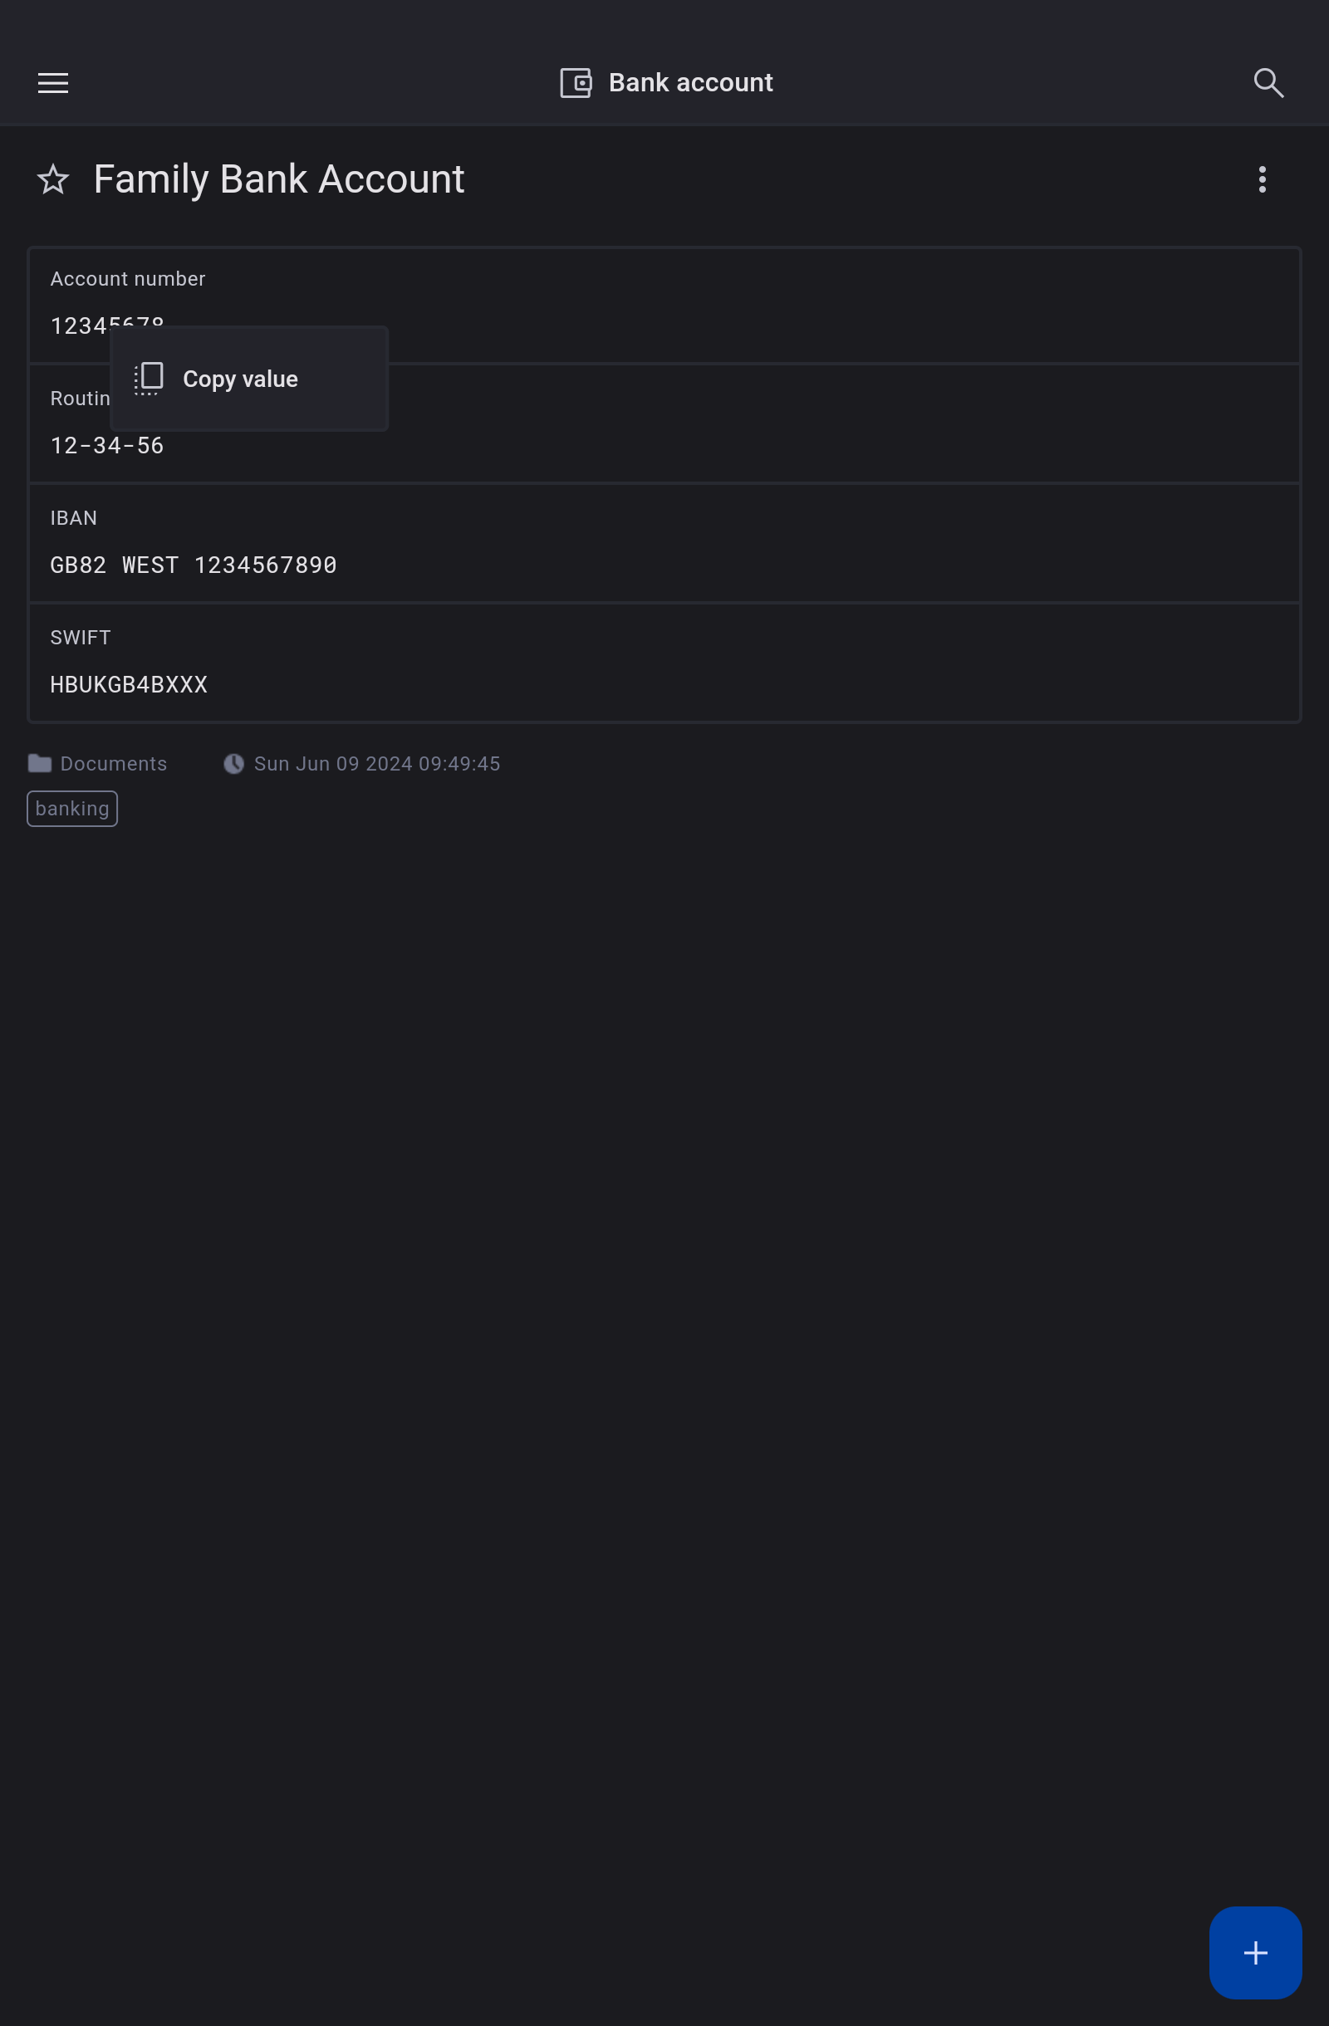Select the IBAN field value
The image size is (1329, 2026).
pos(194,565)
